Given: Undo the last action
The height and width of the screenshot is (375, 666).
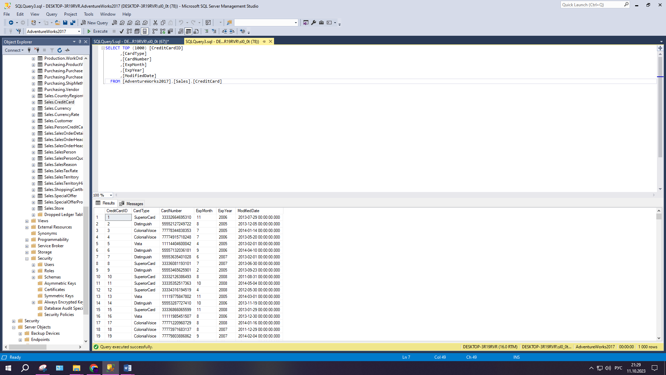Looking at the screenshot, I should [181, 23].
